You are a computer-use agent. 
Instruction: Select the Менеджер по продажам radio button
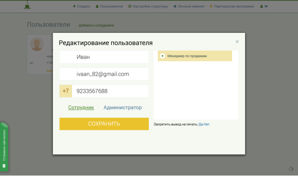(162, 56)
